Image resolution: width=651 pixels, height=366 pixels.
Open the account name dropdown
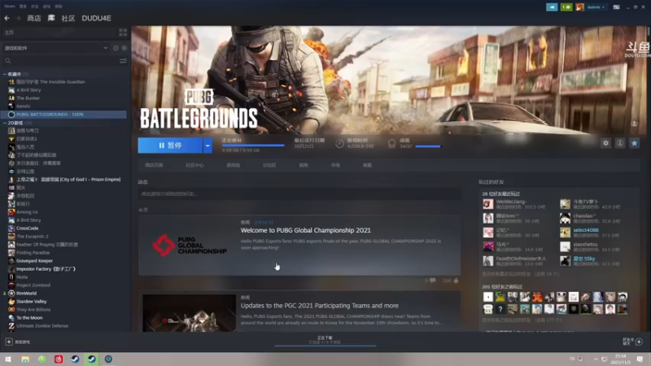(596, 7)
